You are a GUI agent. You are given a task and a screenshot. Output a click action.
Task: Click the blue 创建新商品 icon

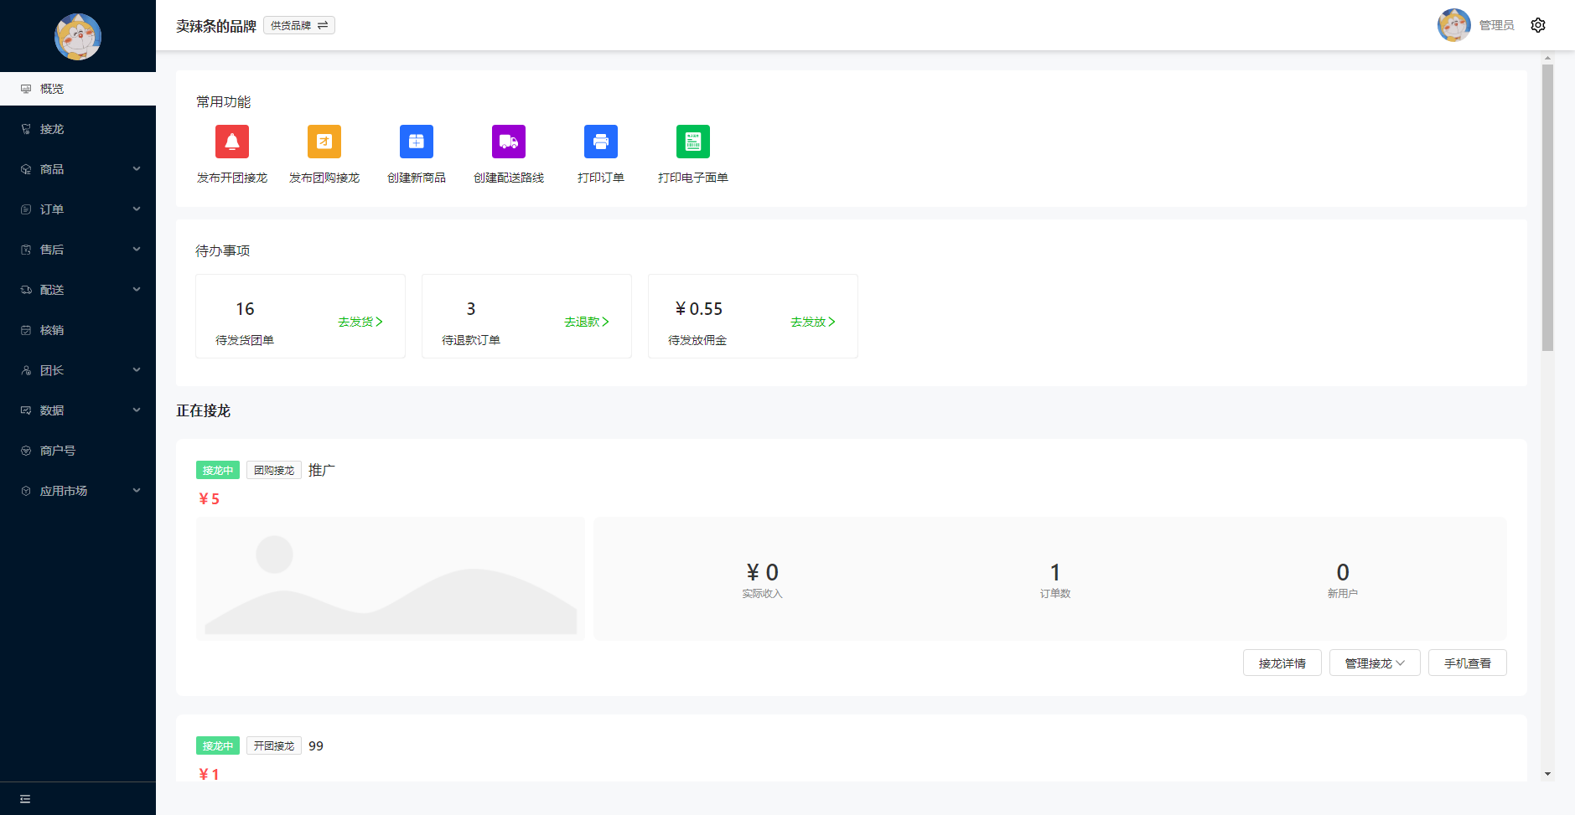click(x=417, y=142)
